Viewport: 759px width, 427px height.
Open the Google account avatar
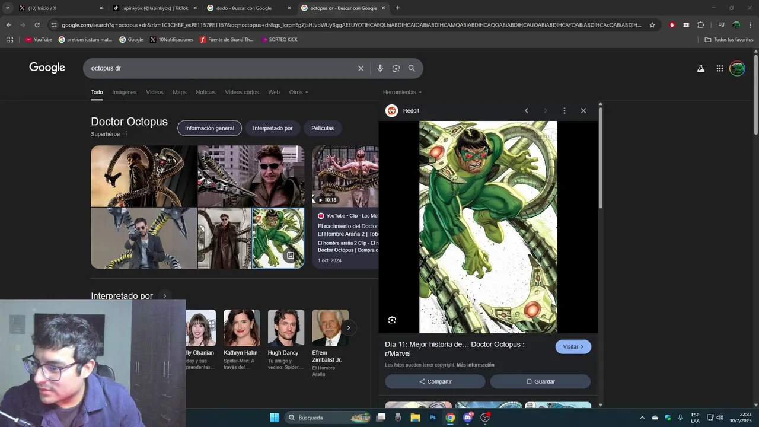pos(737,68)
